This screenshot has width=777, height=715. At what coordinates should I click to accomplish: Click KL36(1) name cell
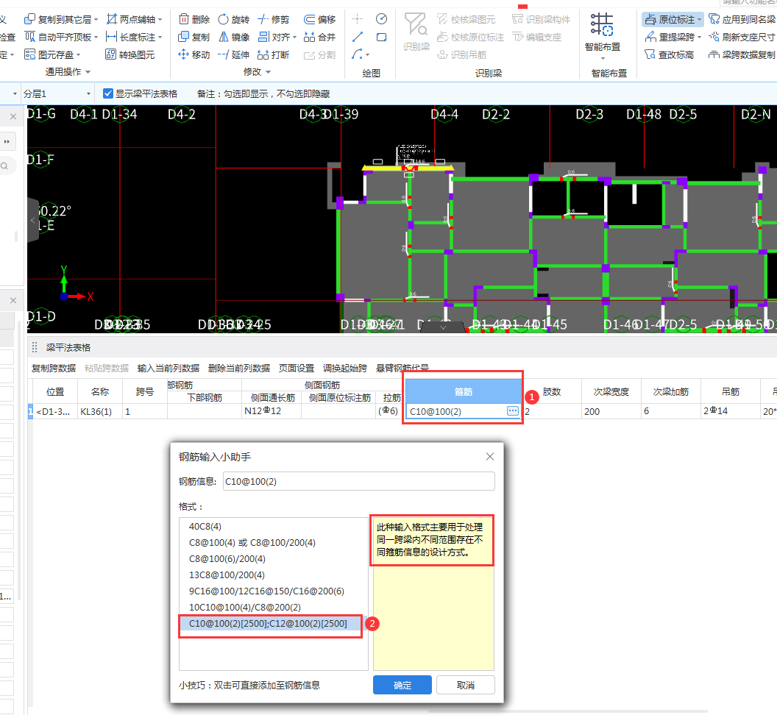(x=100, y=411)
